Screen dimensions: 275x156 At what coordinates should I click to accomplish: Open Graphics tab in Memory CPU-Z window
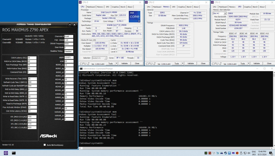click(x=181, y=7)
